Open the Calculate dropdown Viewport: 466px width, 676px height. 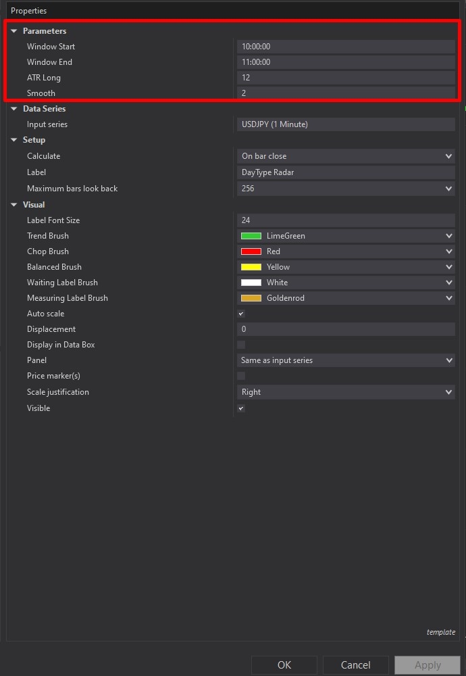pos(345,155)
